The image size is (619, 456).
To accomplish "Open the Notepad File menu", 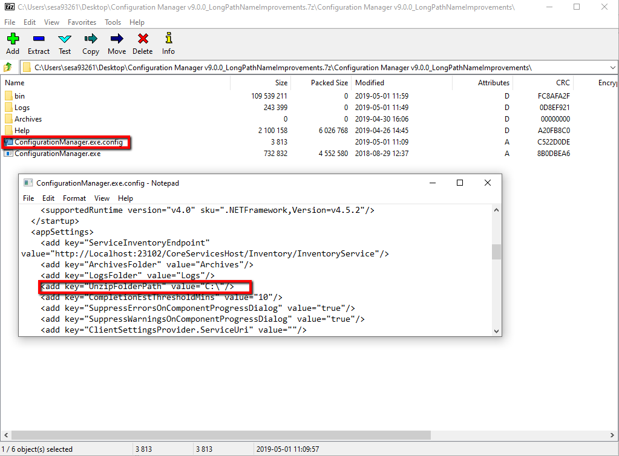I will pos(28,198).
